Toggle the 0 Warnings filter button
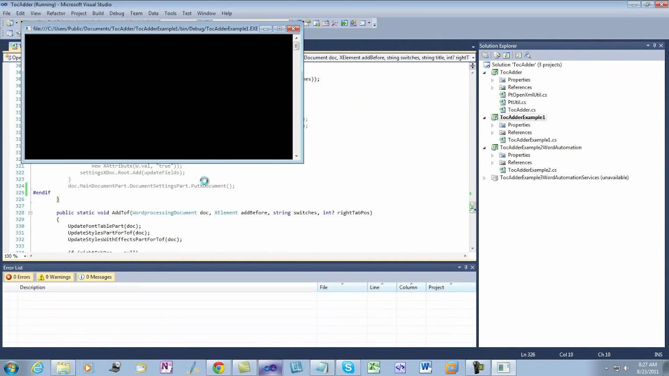The image size is (669, 376). [x=55, y=277]
